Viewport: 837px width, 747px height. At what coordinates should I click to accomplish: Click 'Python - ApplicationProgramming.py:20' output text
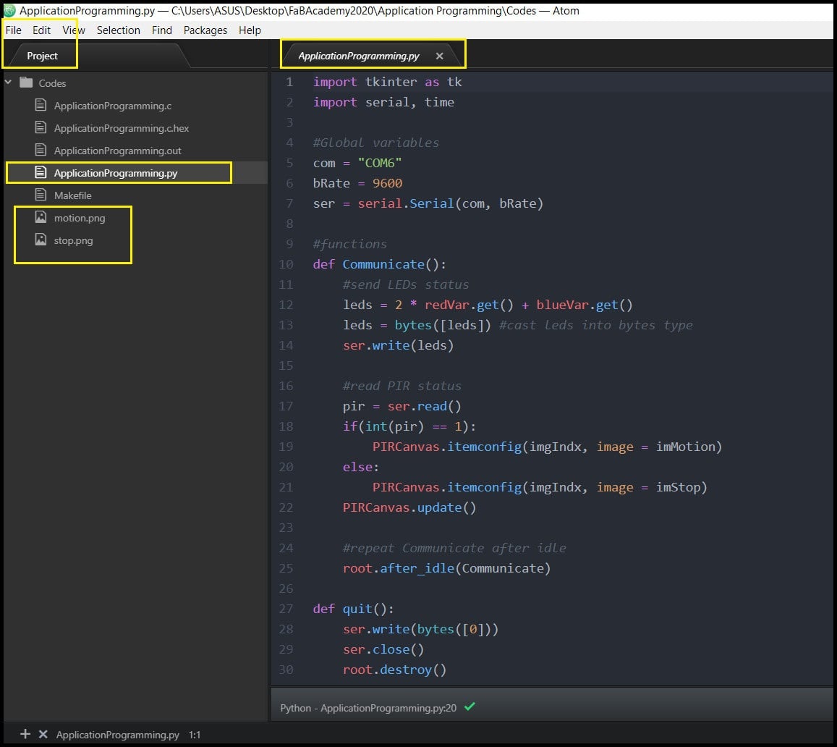[x=368, y=708]
